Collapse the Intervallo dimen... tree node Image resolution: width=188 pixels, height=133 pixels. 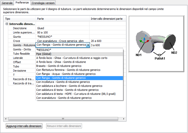point(7,24)
